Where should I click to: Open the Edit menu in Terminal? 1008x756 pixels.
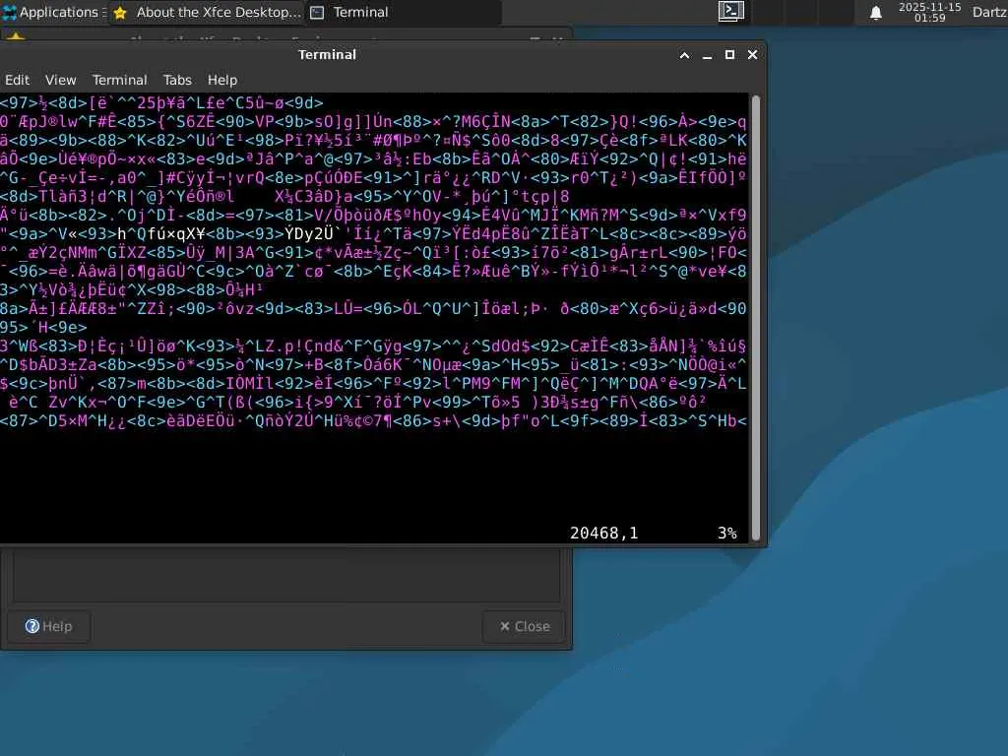point(18,80)
